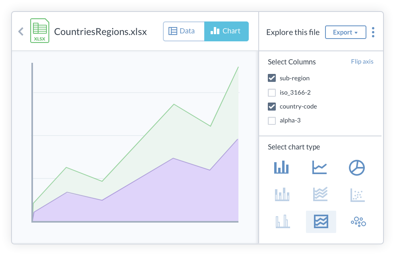
Task: Click the Chart tab
Action: (226, 31)
